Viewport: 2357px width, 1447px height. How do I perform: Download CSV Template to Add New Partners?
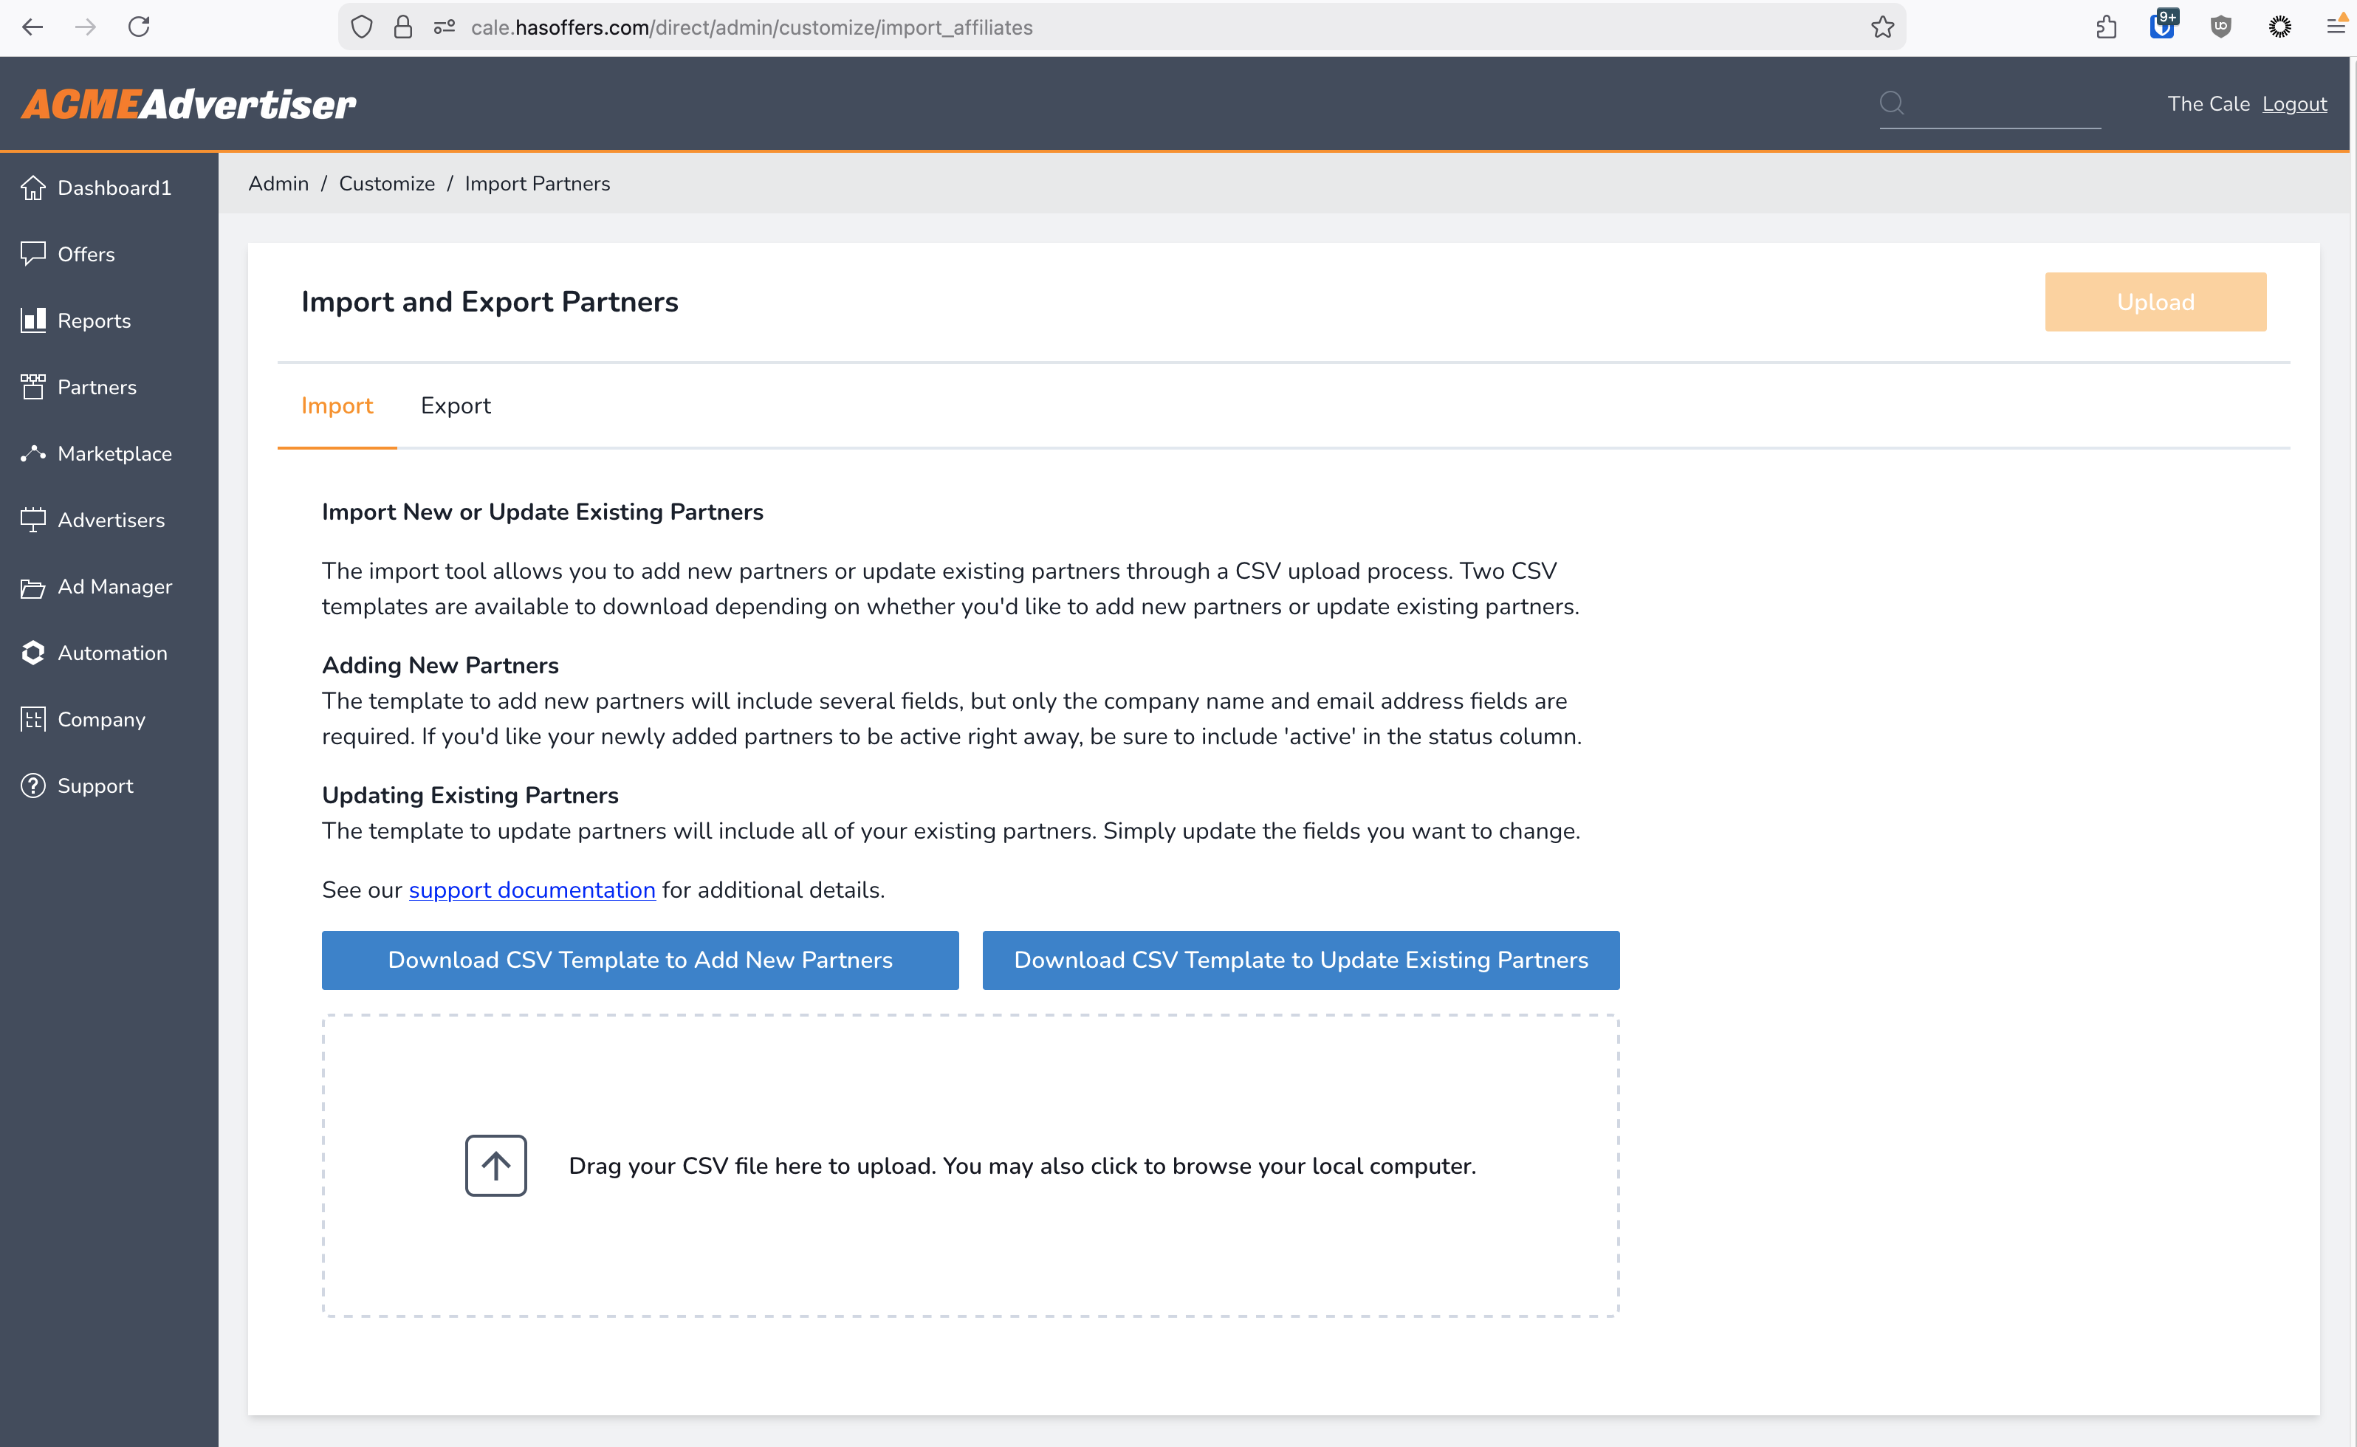coord(640,960)
